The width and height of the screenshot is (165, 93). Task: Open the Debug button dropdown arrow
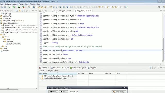(11, 7)
